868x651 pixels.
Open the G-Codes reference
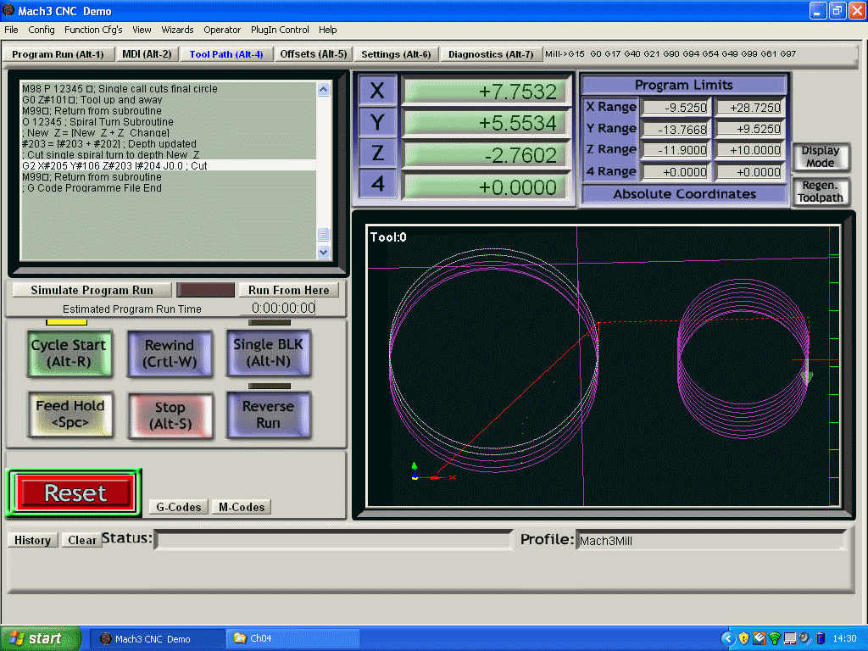pos(178,507)
